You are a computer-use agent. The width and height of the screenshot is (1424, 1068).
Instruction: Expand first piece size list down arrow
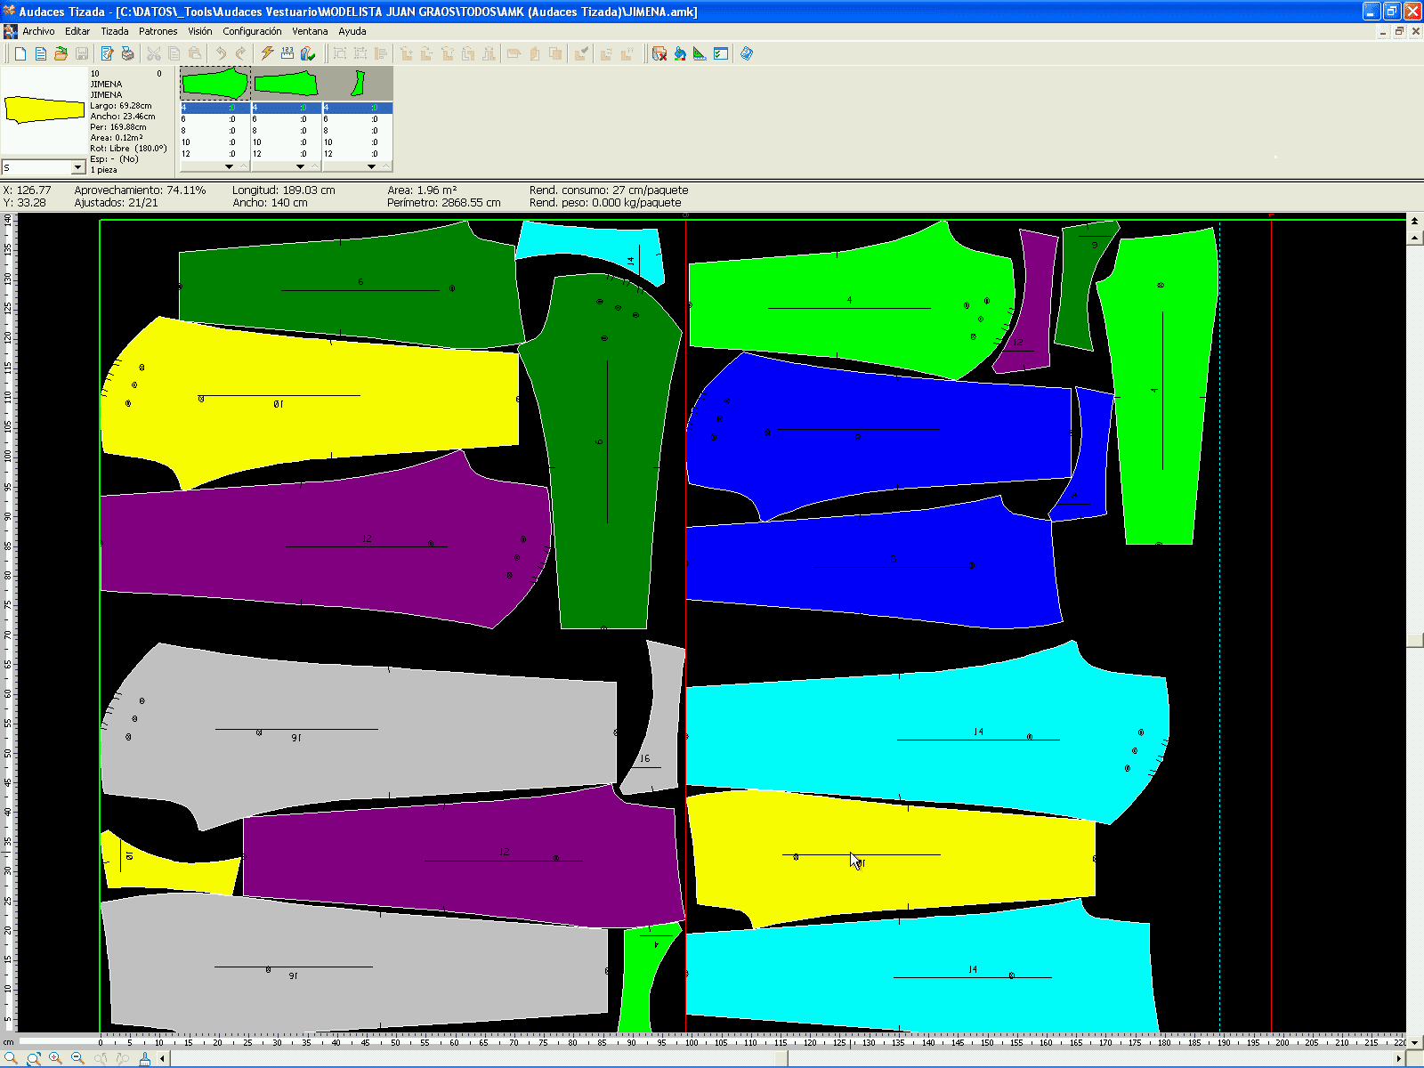[229, 166]
